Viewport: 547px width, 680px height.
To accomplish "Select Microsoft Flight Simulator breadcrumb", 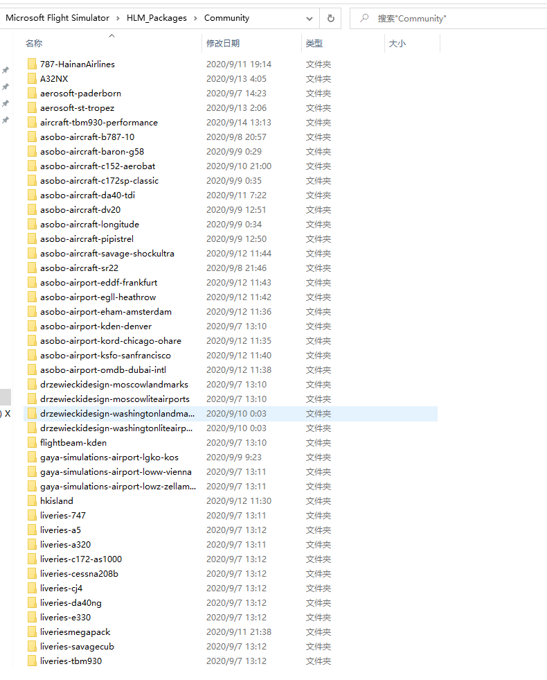I will [x=57, y=18].
